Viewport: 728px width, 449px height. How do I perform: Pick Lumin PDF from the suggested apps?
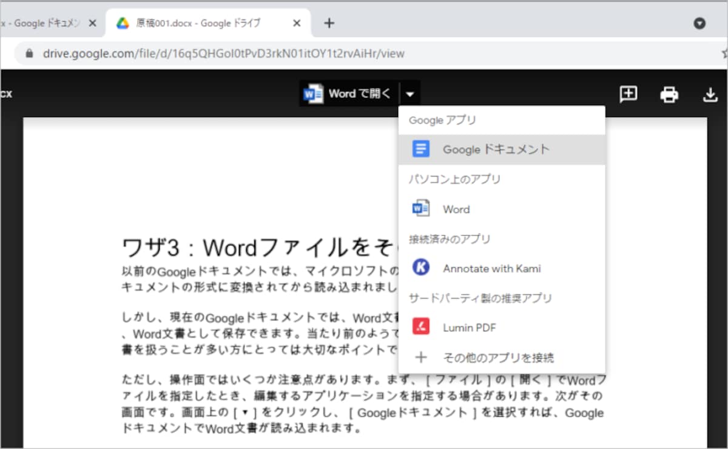click(502, 328)
